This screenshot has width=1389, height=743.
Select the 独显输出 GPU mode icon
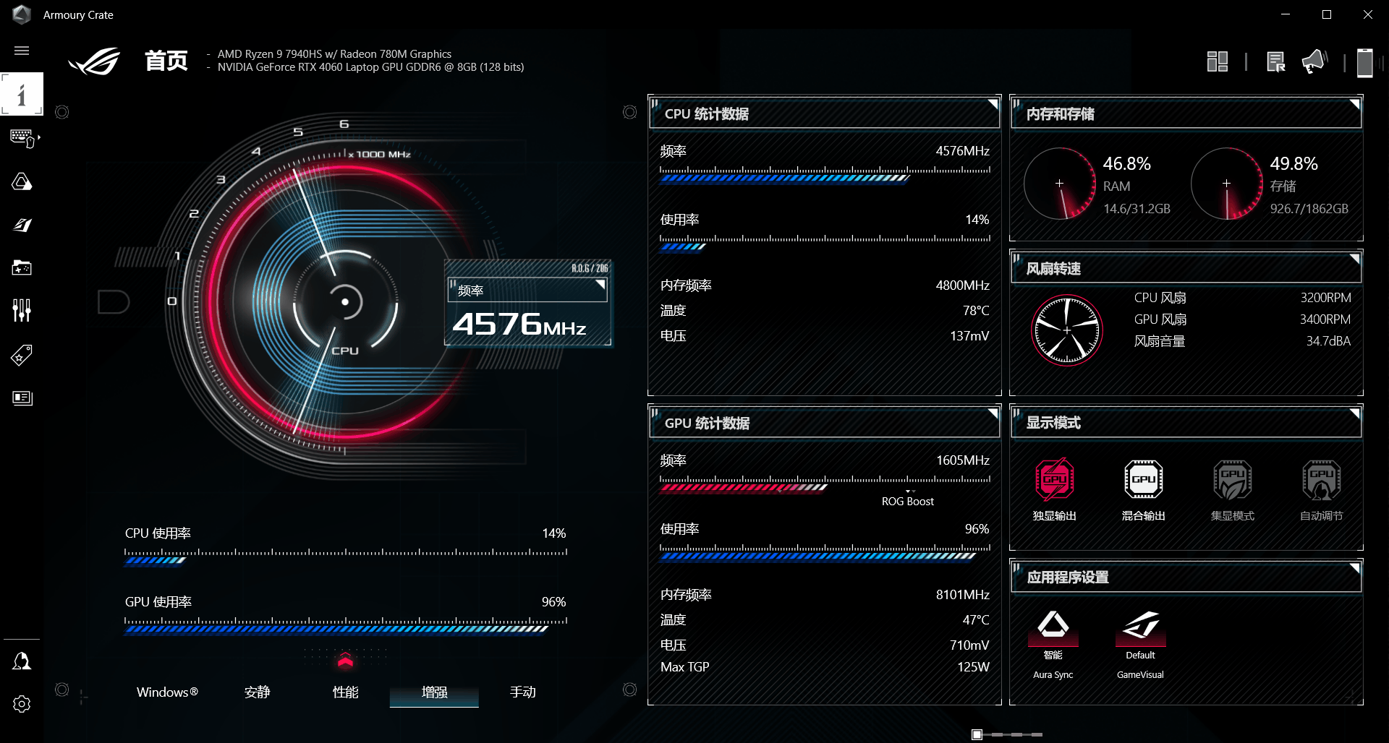[x=1054, y=479]
